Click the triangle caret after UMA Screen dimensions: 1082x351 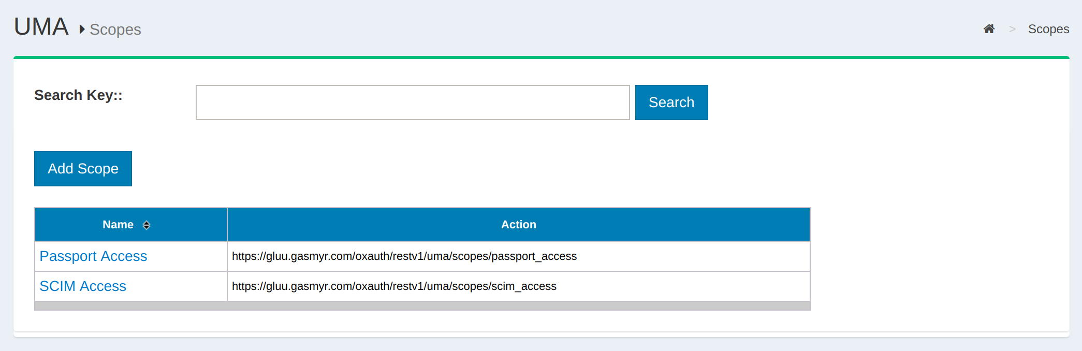coord(82,30)
